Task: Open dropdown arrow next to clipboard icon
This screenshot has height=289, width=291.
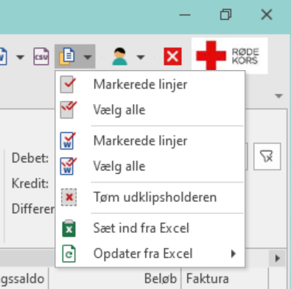Action: 88,57
